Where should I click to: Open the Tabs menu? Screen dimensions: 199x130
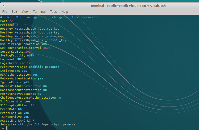pos(53,11)
